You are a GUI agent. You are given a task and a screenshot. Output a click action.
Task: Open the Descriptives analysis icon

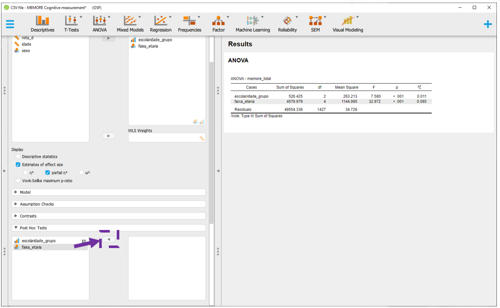[42, 24]
